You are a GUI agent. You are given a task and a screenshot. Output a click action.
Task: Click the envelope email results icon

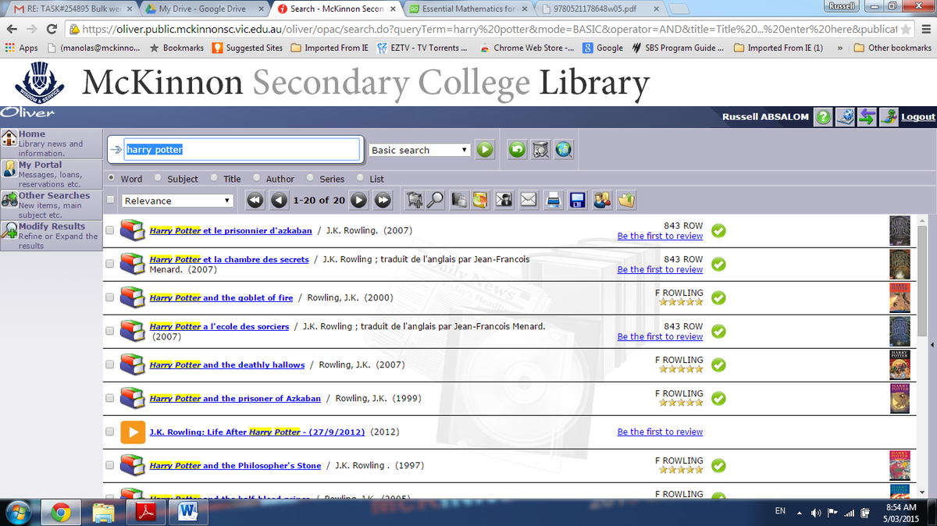click(529, 201)
